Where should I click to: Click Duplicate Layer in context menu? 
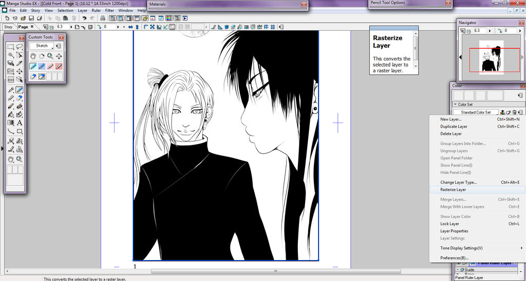454,127
